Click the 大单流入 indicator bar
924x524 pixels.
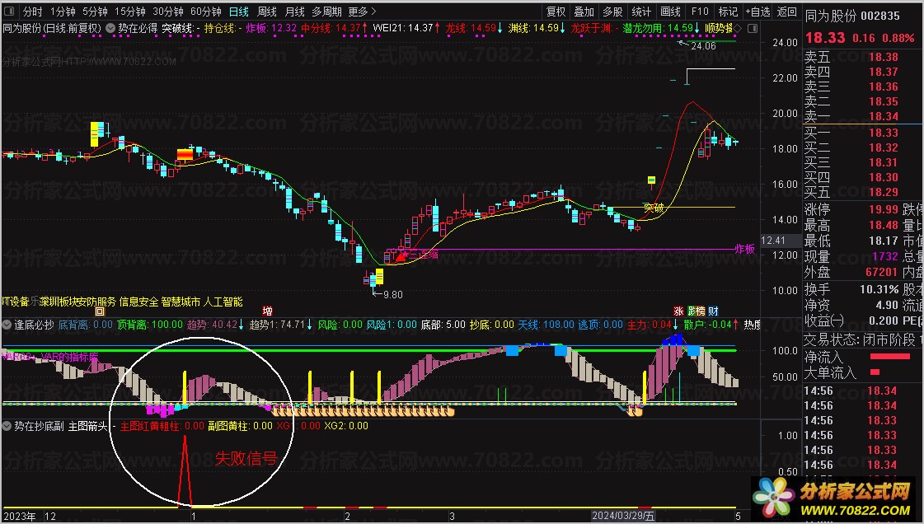875,372
